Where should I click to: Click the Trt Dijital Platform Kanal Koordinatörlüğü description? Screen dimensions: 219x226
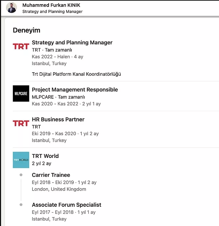[76, 74]
